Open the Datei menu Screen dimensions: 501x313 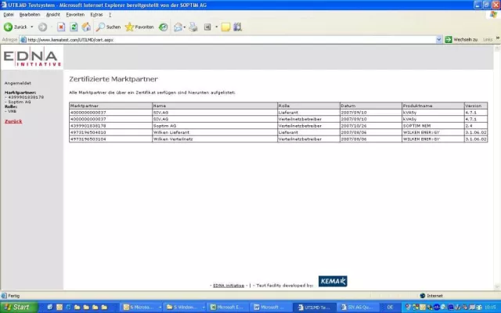click(9, 15)
